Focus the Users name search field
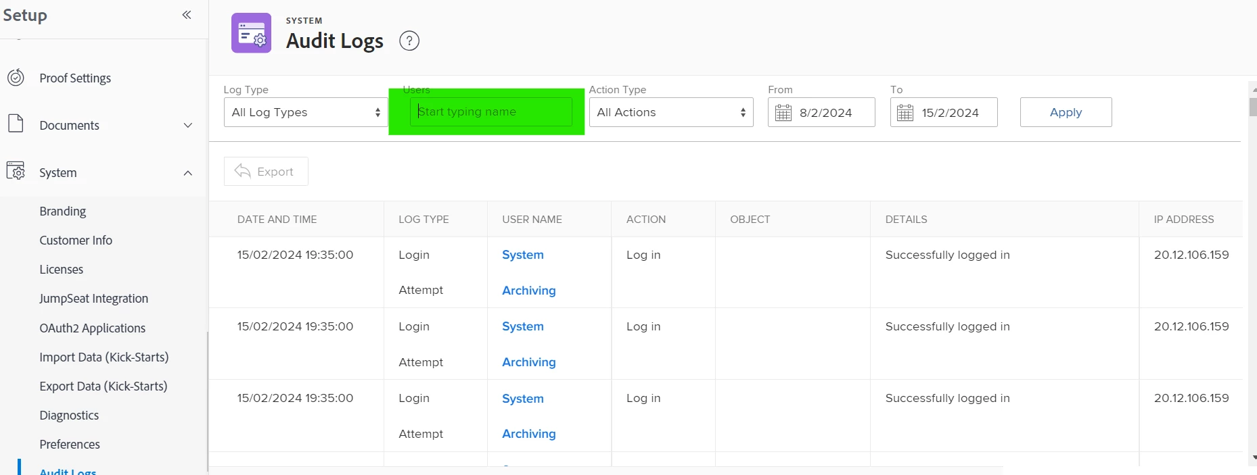 pos(491,112)
